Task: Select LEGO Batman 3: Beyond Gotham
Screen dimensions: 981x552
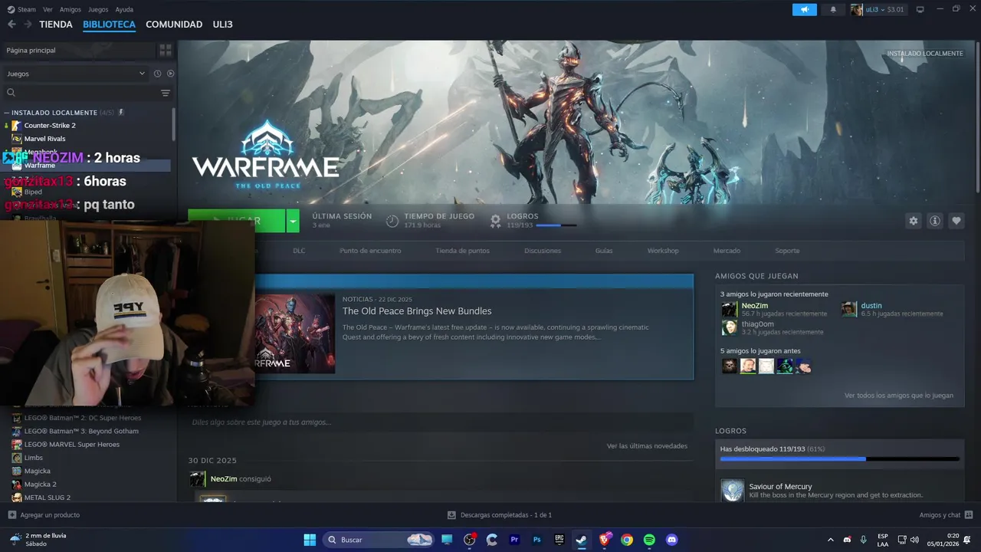Action: (x=81, y=431)
